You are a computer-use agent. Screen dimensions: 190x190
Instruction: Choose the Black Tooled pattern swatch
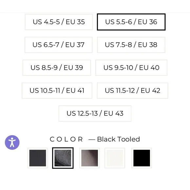(x=63, y=158)
